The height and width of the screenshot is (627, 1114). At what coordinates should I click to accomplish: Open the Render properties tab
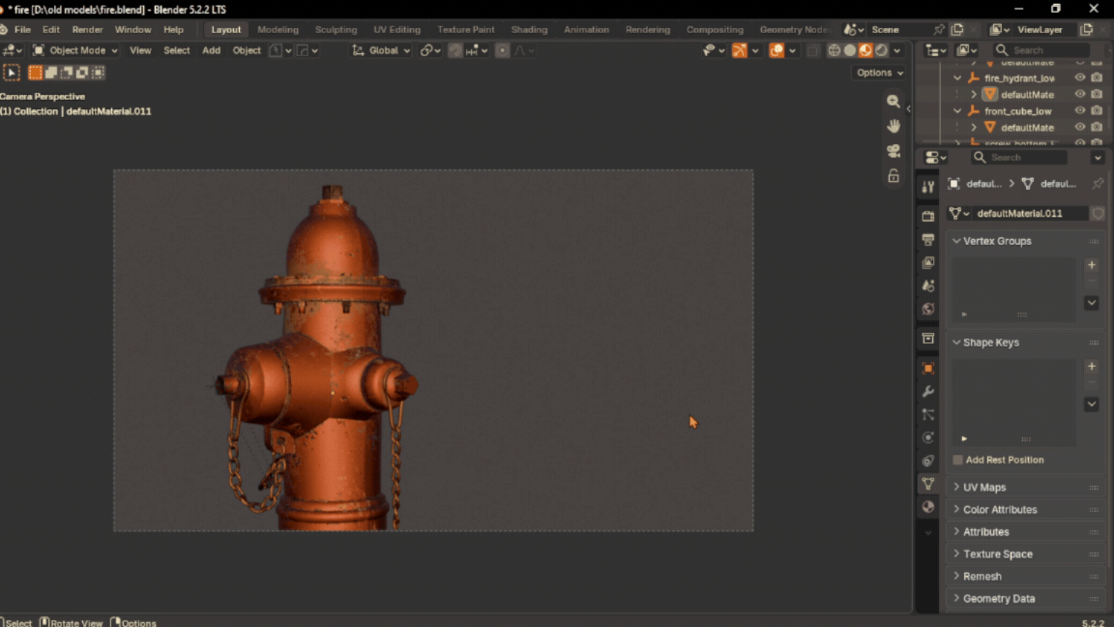[928, 216]
